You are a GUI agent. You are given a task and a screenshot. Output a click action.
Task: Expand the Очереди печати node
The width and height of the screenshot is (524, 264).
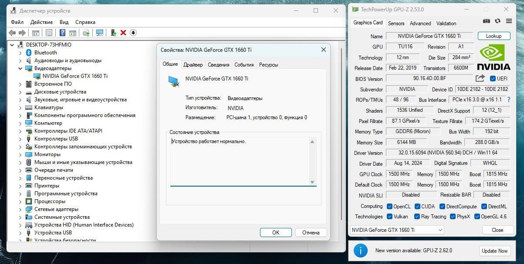tap(20, 170)
